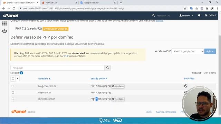
Task: Click the header search magnifier icon
Action: click(x=153, y=15)
